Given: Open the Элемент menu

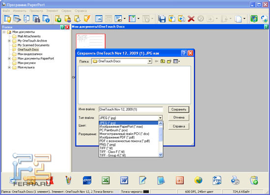Looking at the screenshot, I should click(x=52, y=11).
